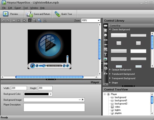Image resolution: width=154 pixels, height=120 pixels.
Task: Collapse the Player node in Control TreeView
Action: [105, 94]
